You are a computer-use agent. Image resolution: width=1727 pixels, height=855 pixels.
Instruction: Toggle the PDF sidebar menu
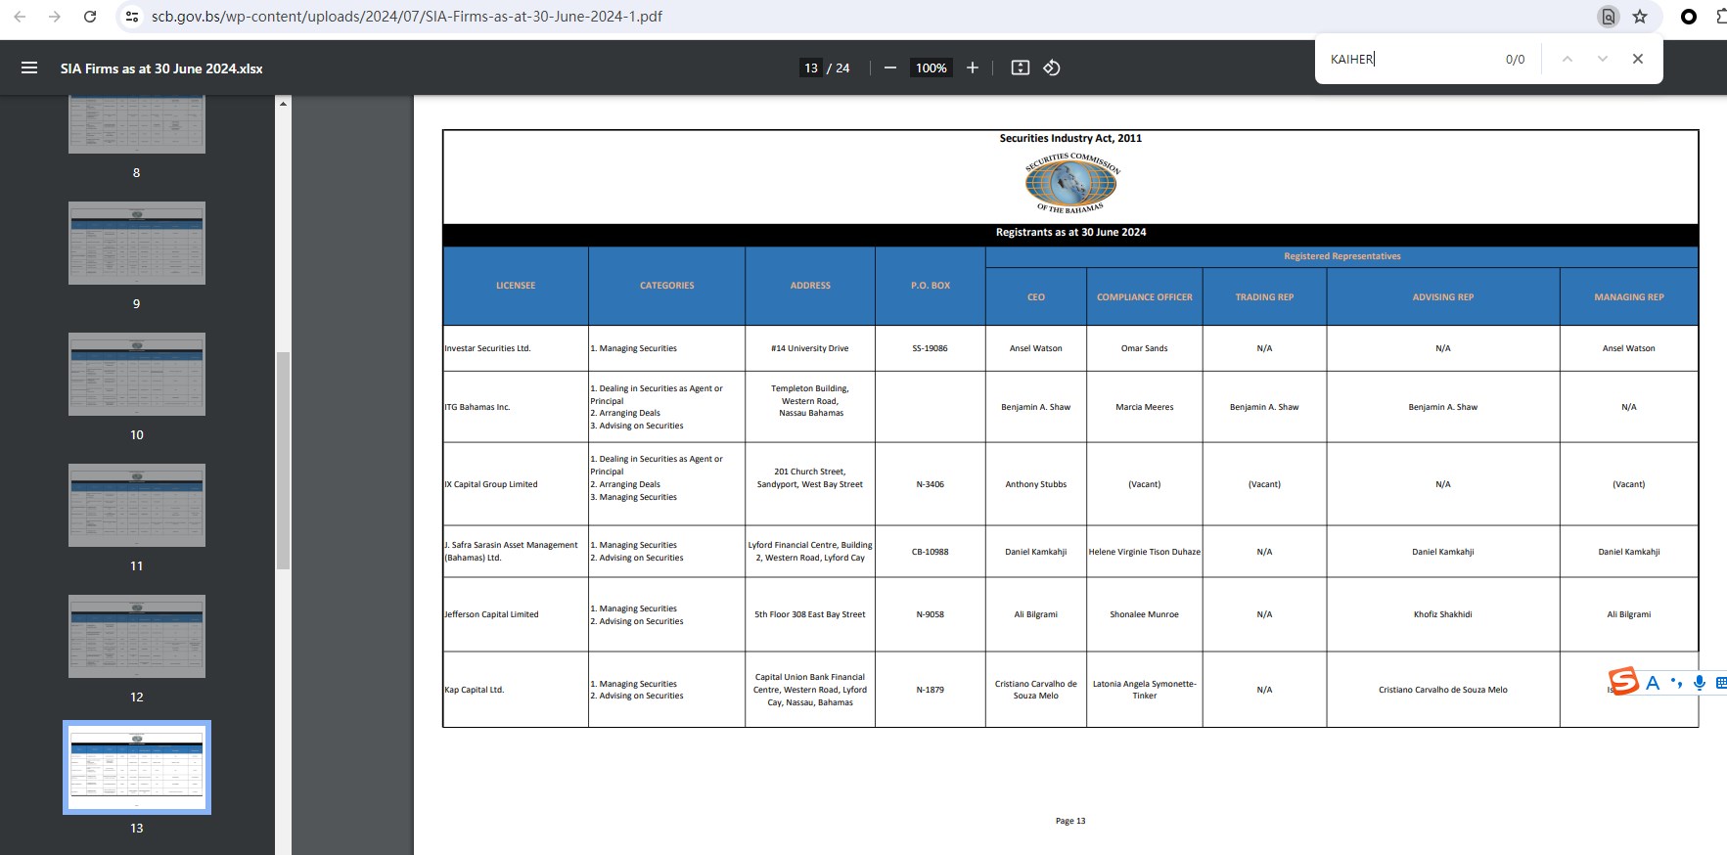(29, 67)
